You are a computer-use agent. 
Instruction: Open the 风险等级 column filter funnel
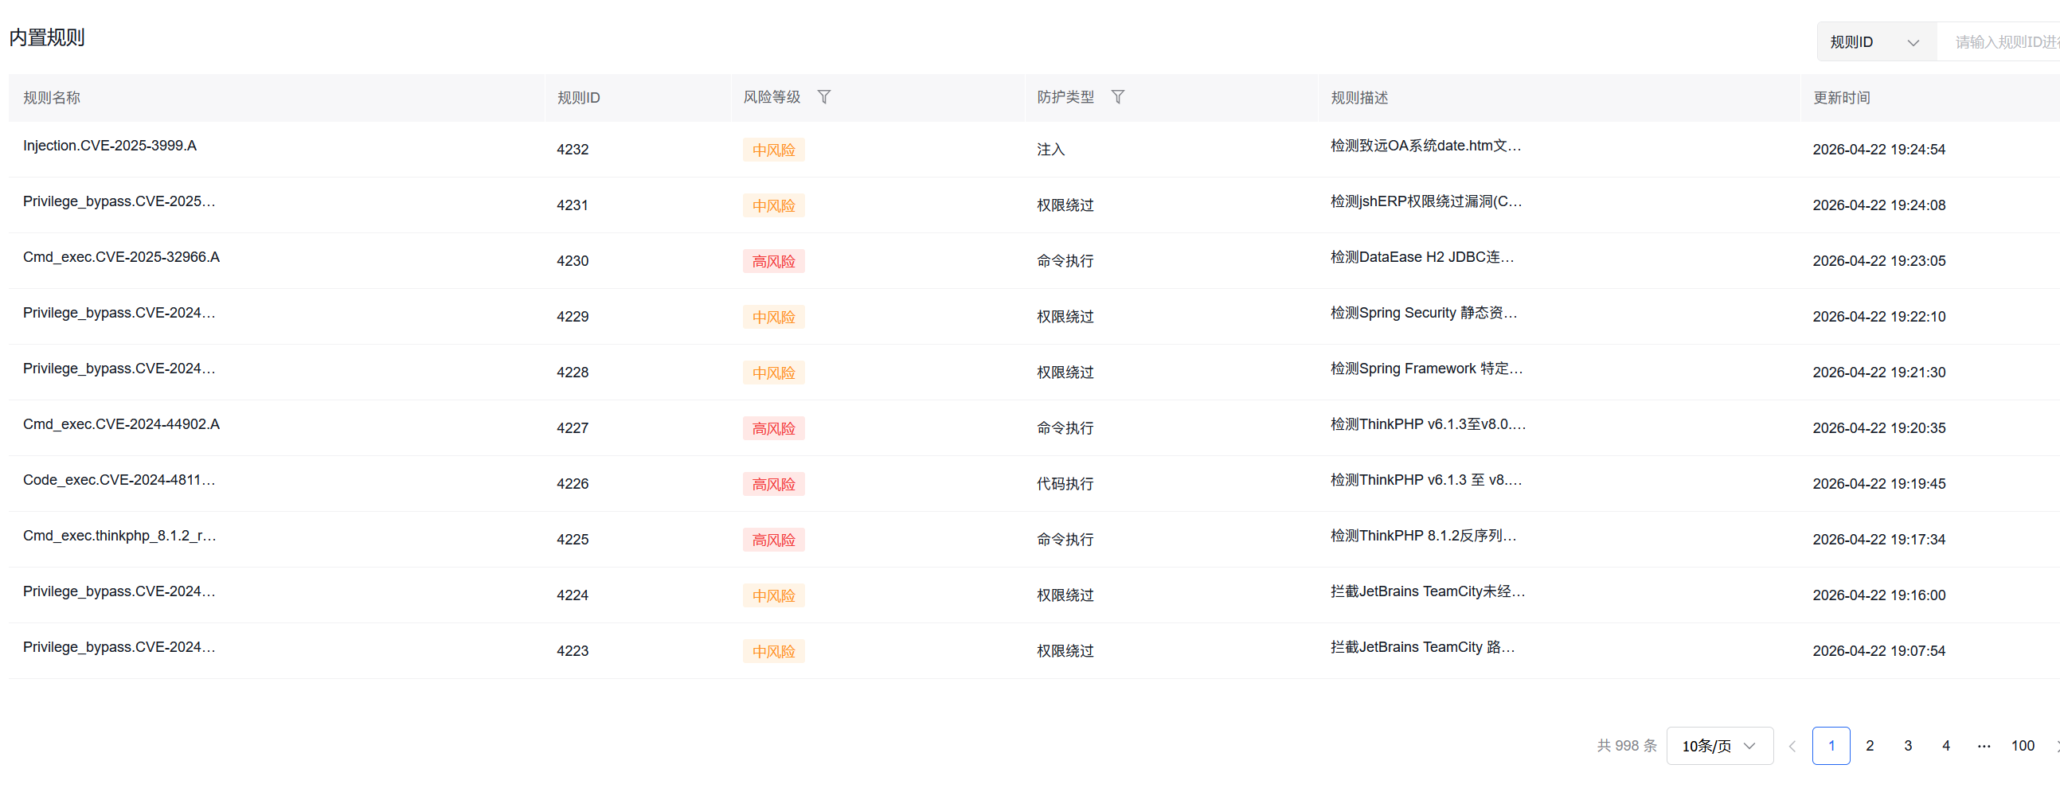coord(824,96)
